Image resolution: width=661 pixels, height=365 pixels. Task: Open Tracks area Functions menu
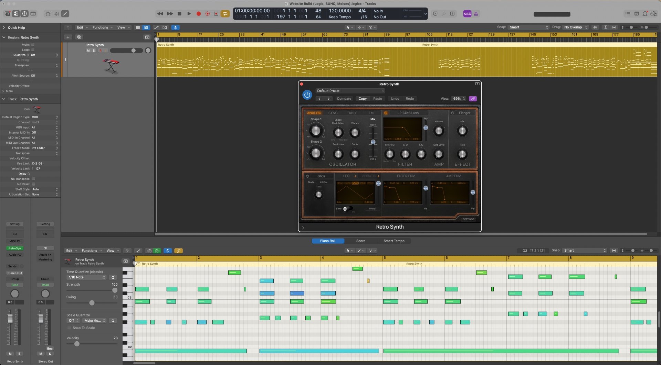[x=102, y=27]
